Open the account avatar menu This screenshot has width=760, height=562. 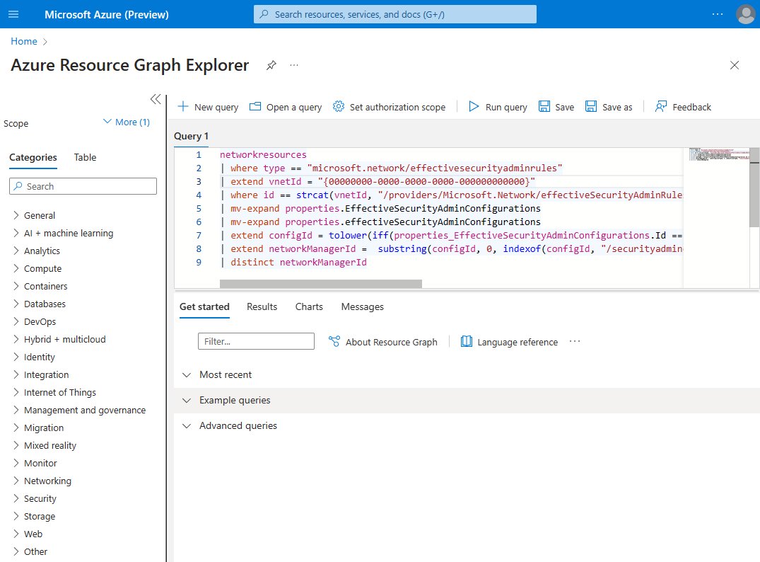[746, 14]
